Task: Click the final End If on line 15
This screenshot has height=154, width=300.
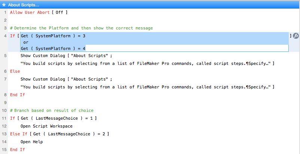Action: point(17,150)
